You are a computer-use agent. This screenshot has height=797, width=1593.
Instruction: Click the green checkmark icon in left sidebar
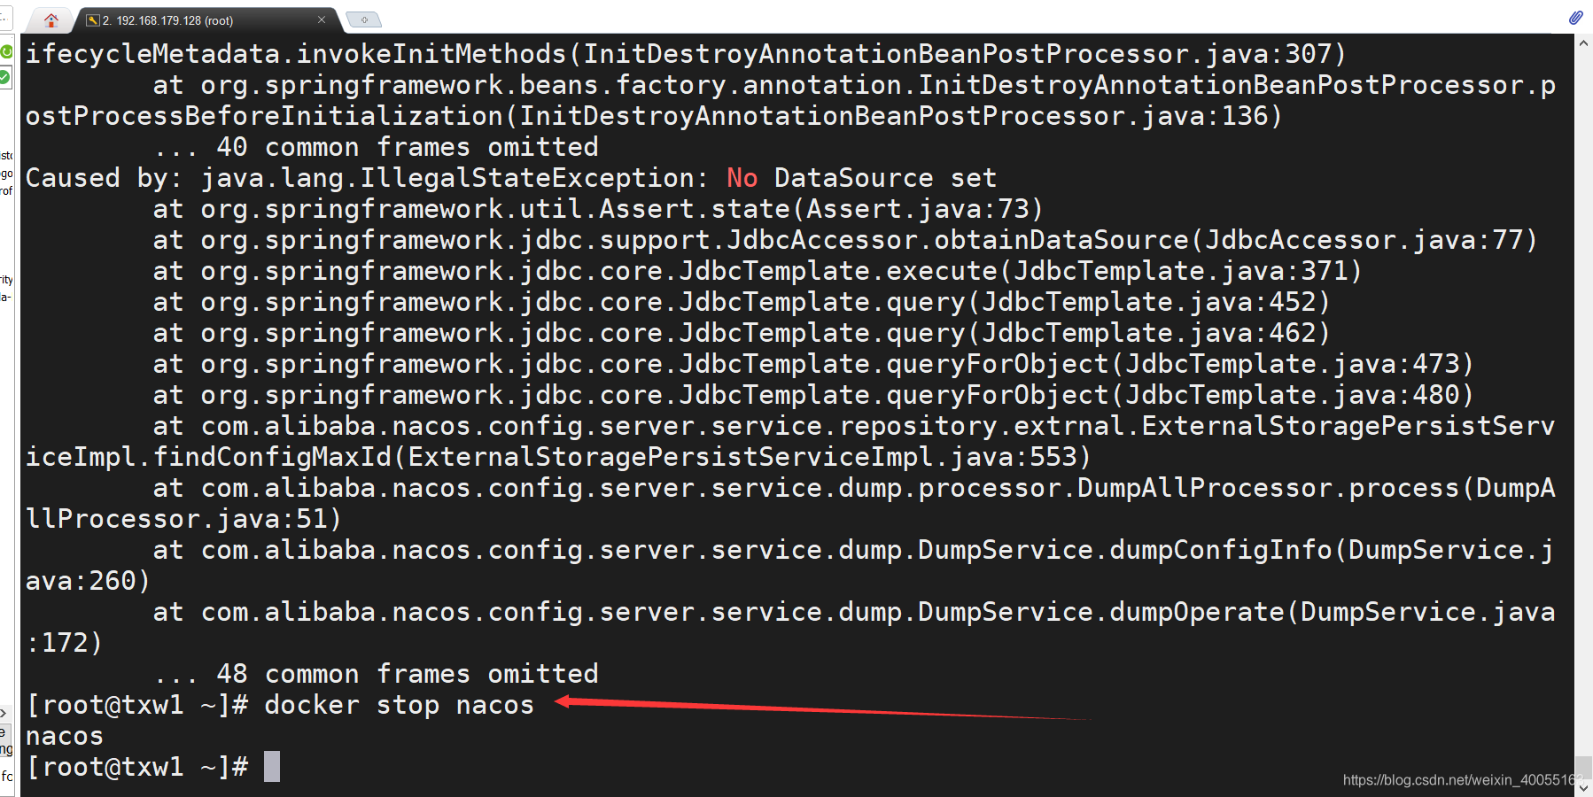(5, 78)
